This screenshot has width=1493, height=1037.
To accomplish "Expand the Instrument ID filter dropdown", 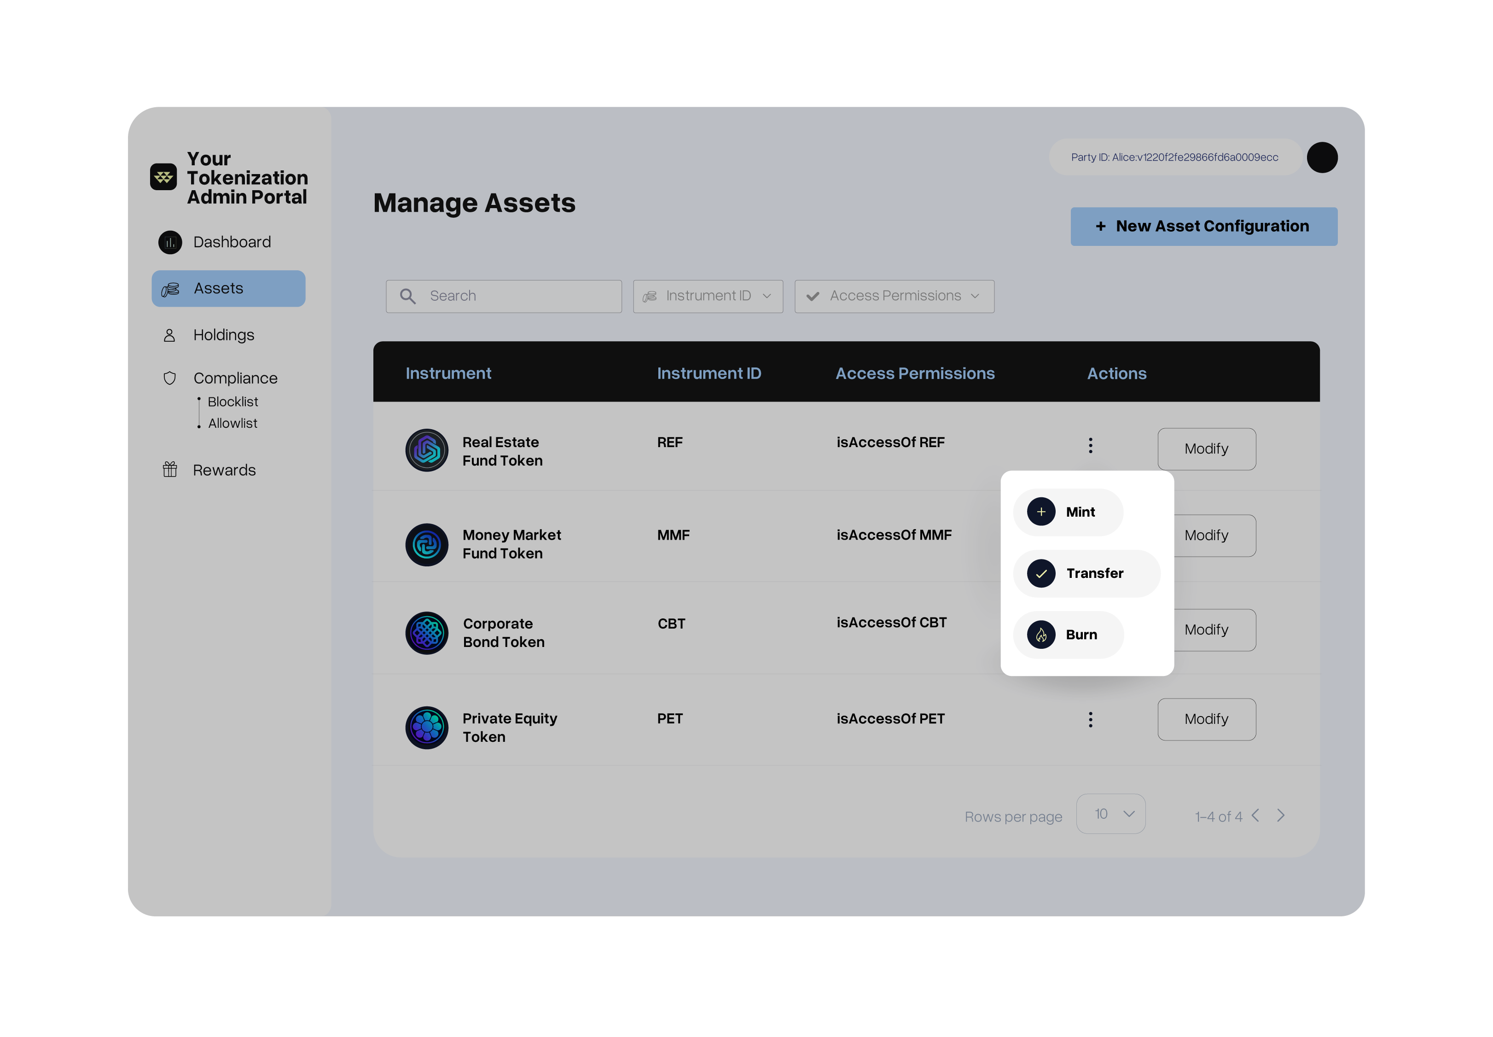I will coord(708,296).
